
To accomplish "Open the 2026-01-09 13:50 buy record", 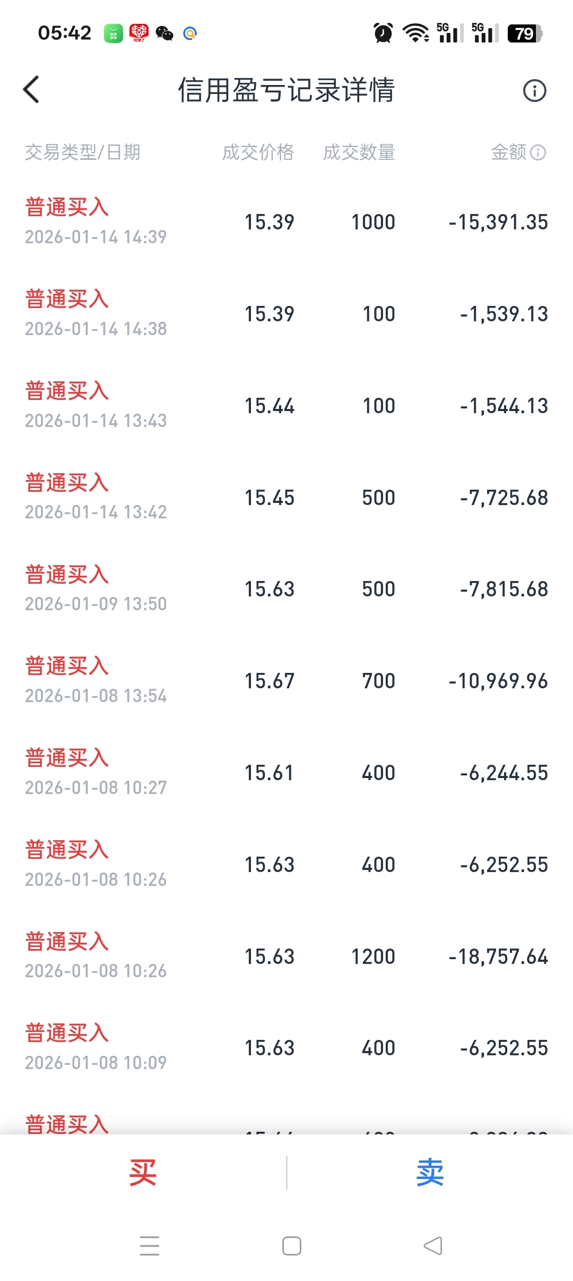I will [x=286, y=589].
